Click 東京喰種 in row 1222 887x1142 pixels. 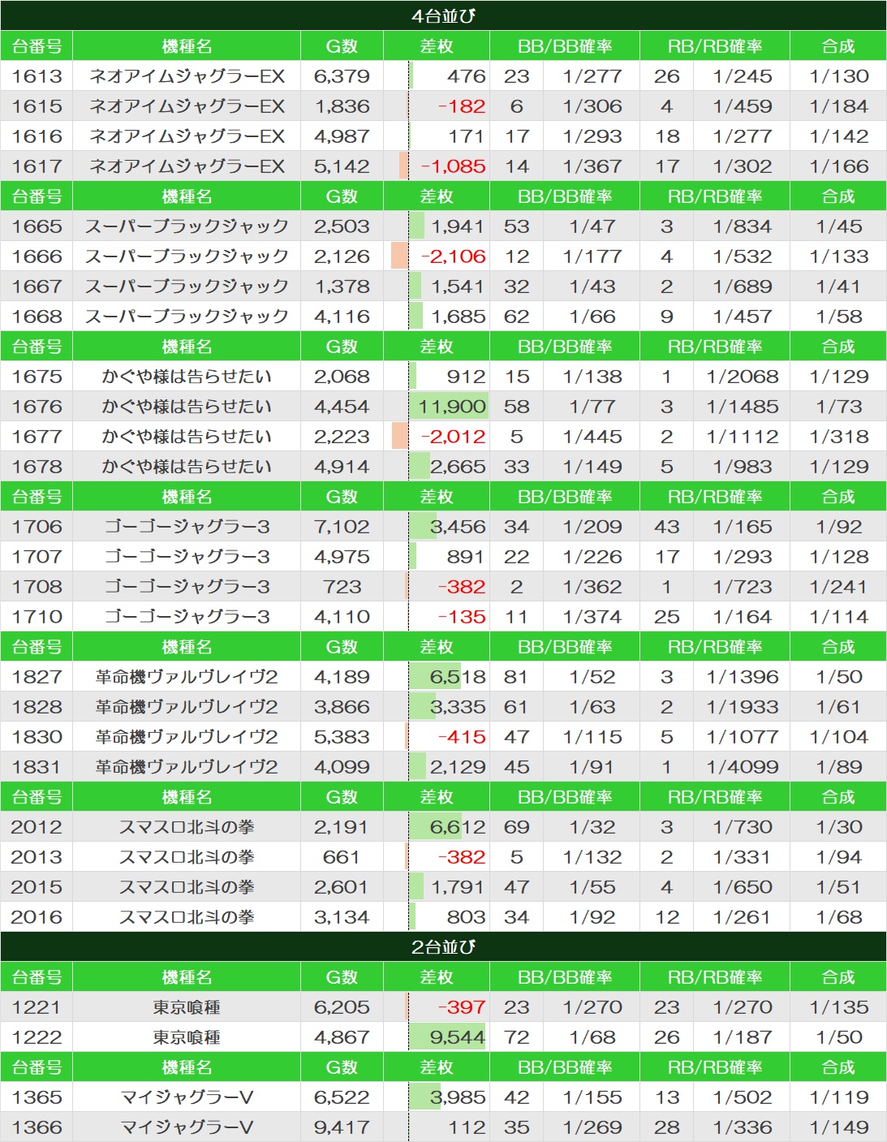(187, 1037)
